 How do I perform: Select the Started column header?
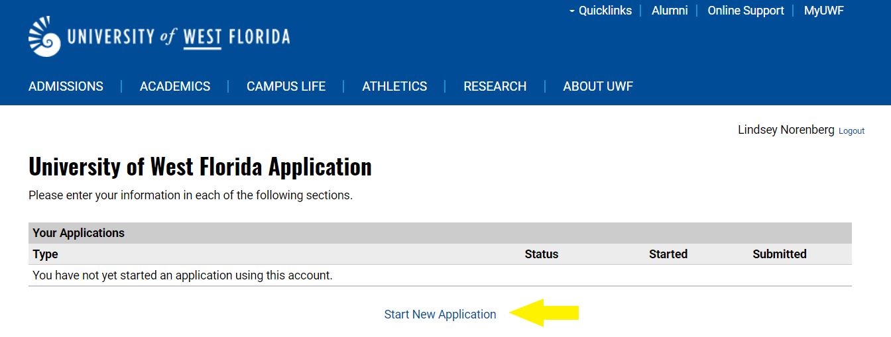[668, 254]
